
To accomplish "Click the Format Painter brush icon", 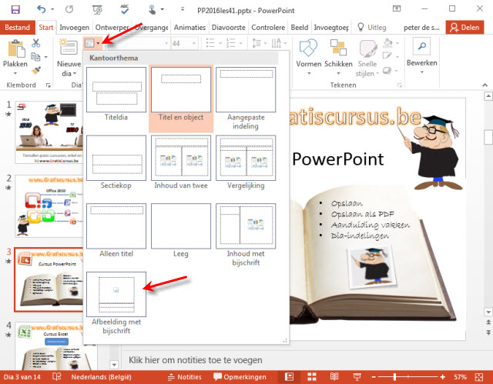I will (x=36, y=70).
